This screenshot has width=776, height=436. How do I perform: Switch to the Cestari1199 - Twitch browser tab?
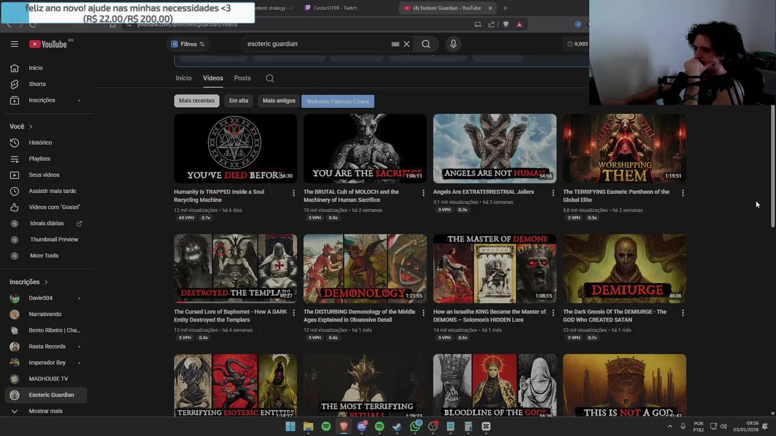tap(335, 8)
